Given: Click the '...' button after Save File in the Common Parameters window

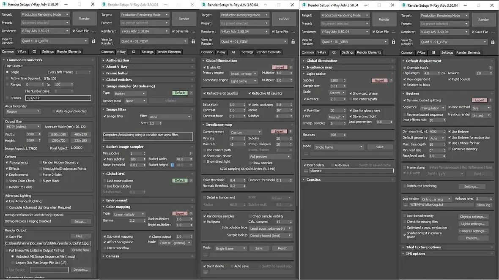Looking at the screenshot, I should click(93, 31).
